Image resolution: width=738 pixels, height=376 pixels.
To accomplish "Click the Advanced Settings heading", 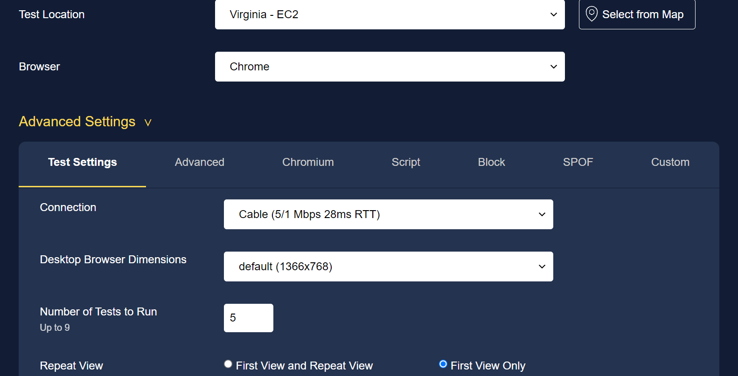I will coord(77,122).
